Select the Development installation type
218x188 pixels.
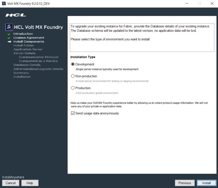point(73,64)
